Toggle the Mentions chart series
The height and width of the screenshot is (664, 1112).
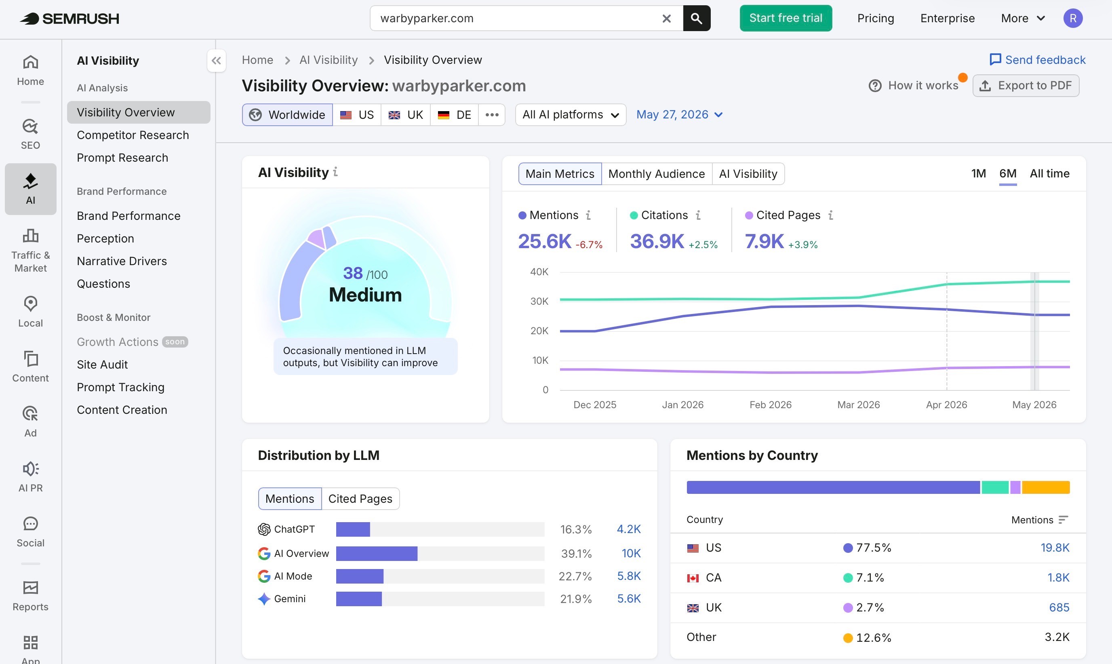point(548,215)
